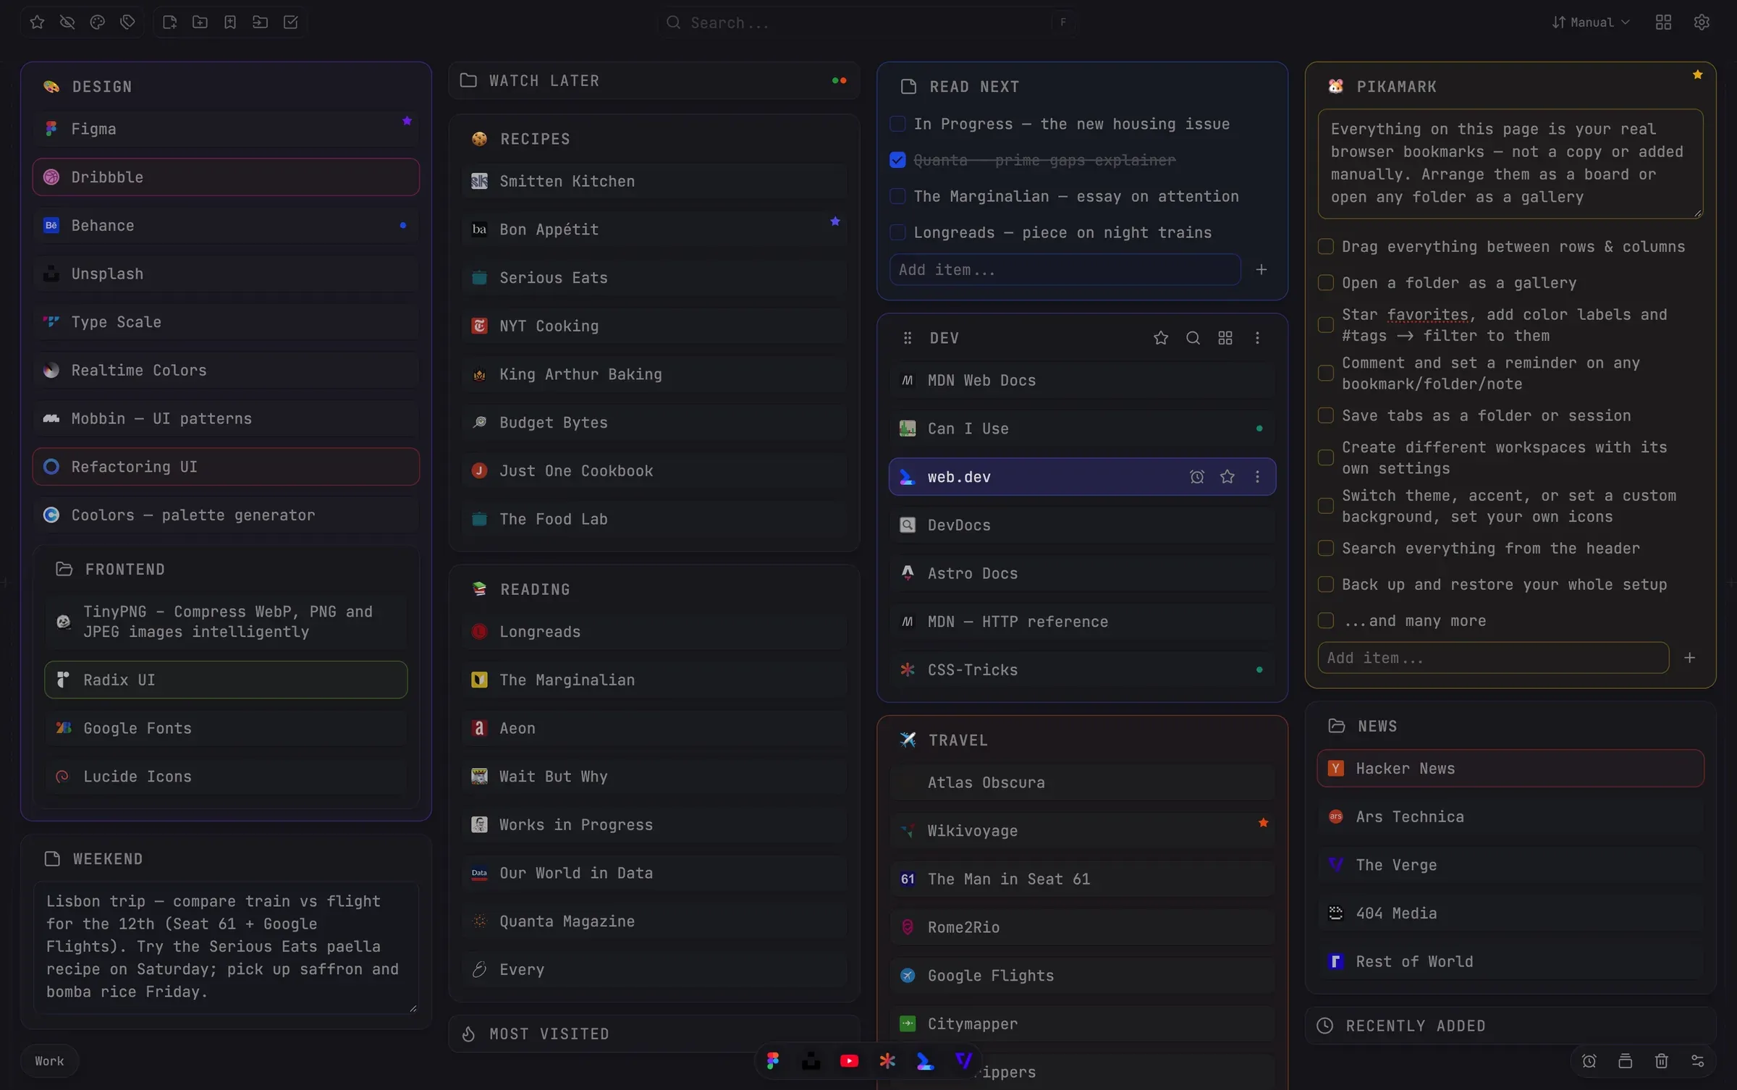Screen dimensions: 1737x1090
Task: Search inside the DEV folder
Action: click(x=1193, y=338)
